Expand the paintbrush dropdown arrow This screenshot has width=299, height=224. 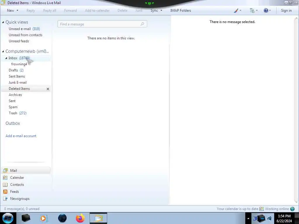click(241, 10)
